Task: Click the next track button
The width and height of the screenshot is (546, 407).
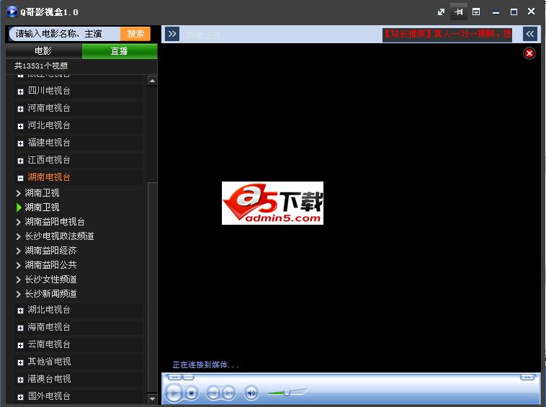Action: click(228, 393)
